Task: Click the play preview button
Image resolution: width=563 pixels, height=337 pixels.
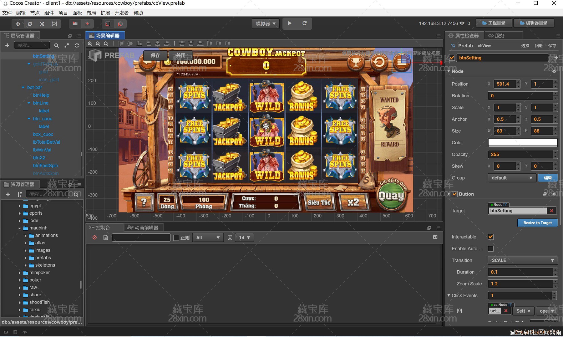Action: (x=290, y=23)
